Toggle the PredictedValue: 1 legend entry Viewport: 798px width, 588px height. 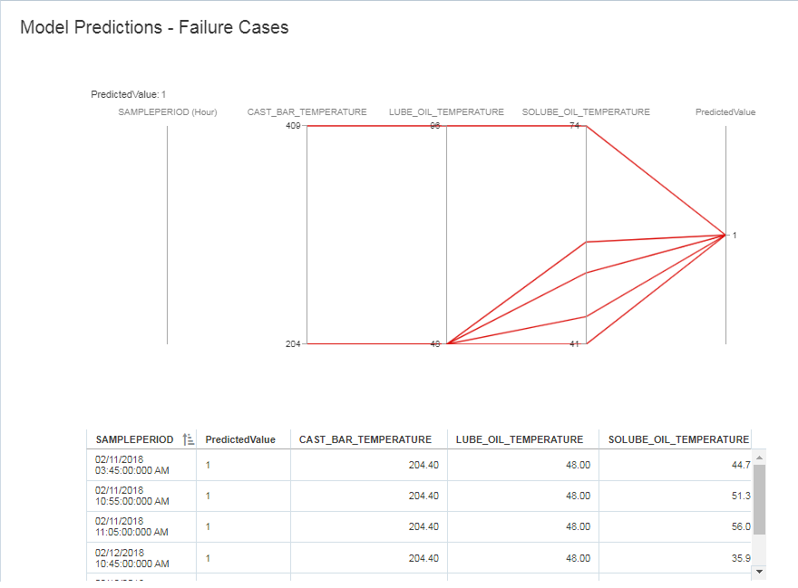127,92
